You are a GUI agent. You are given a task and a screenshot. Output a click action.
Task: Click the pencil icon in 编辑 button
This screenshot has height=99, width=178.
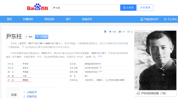click(26, 37)
